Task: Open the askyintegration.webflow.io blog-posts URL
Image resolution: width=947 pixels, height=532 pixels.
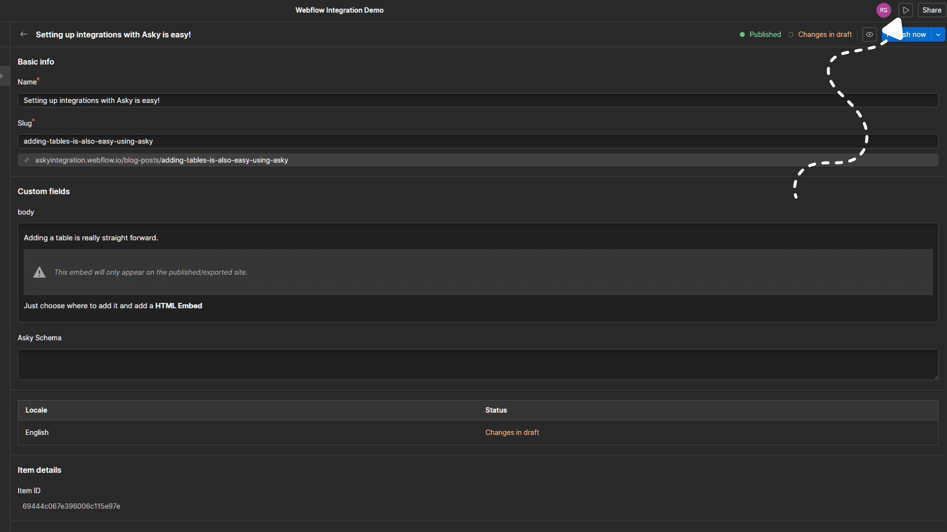Action: 162,160
